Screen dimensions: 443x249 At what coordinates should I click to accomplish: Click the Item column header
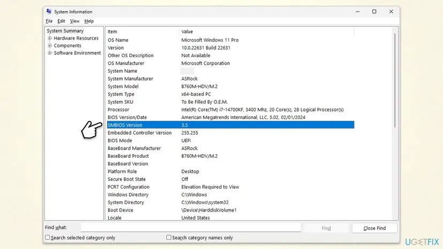click(142, 32)
